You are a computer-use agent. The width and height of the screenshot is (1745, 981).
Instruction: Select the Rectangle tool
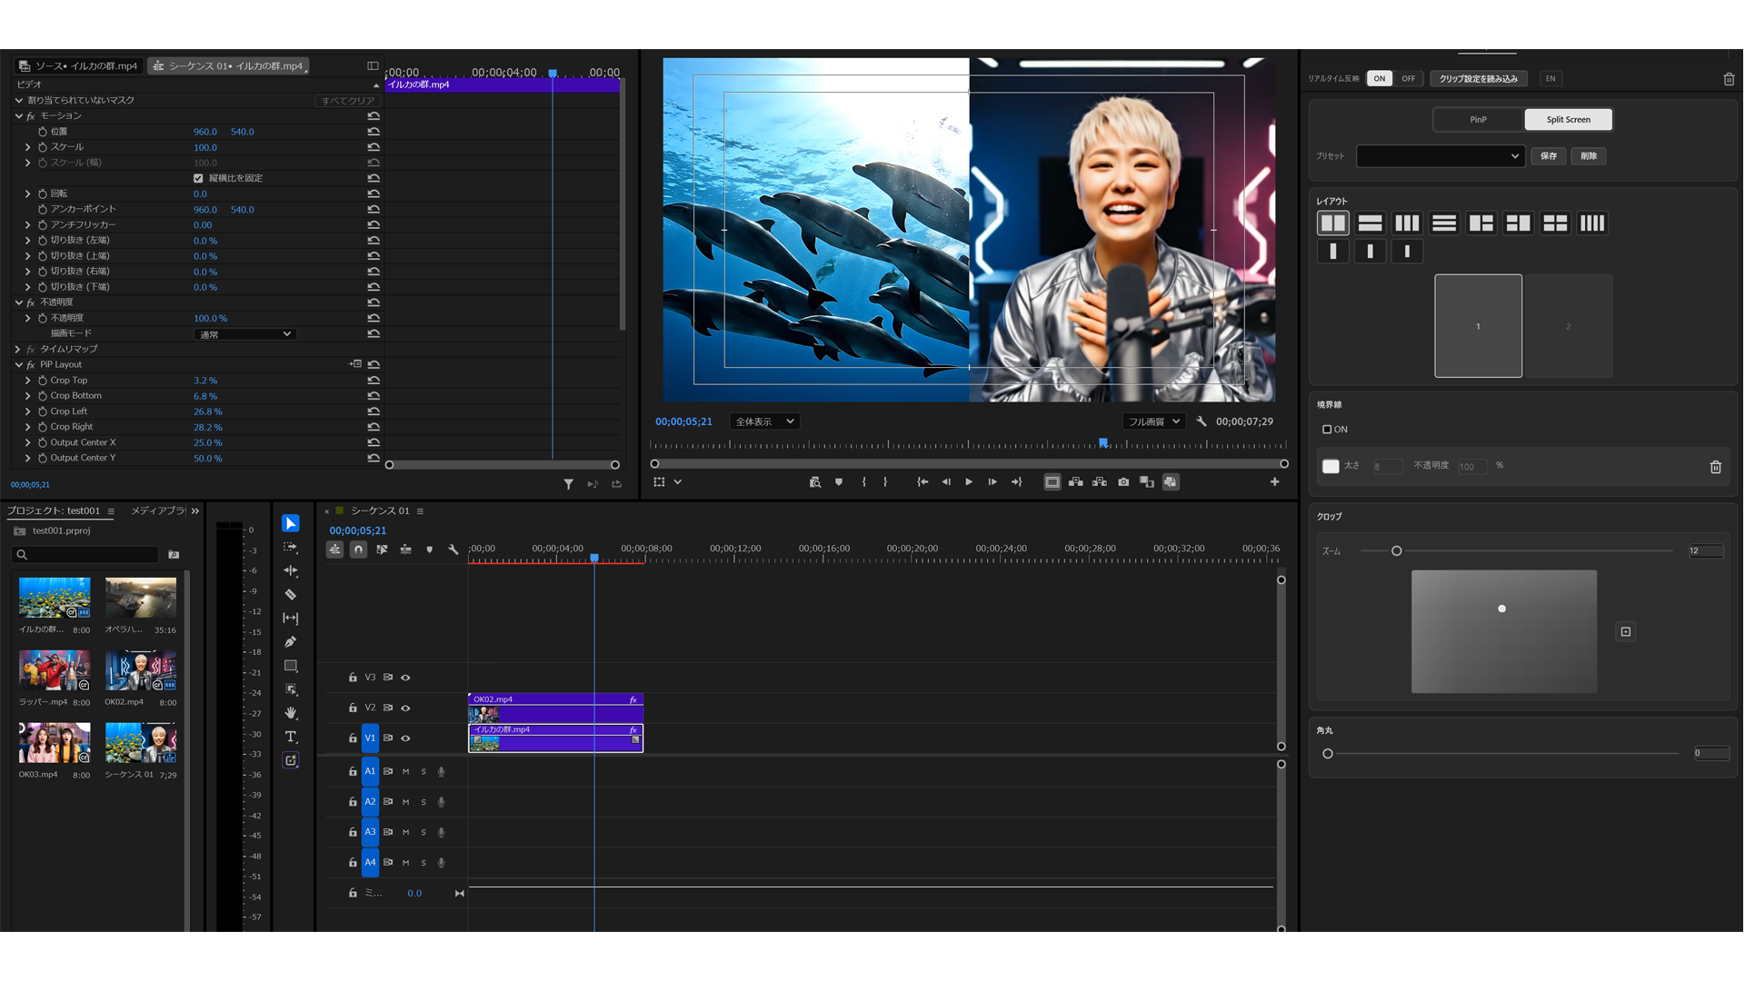[291, 665]
